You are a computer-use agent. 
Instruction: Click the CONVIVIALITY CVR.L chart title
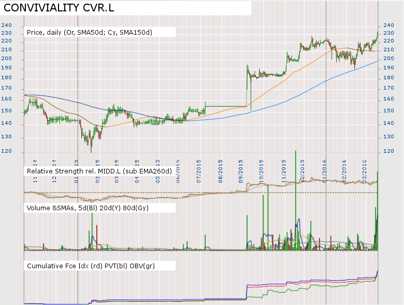tap(59, 8)
